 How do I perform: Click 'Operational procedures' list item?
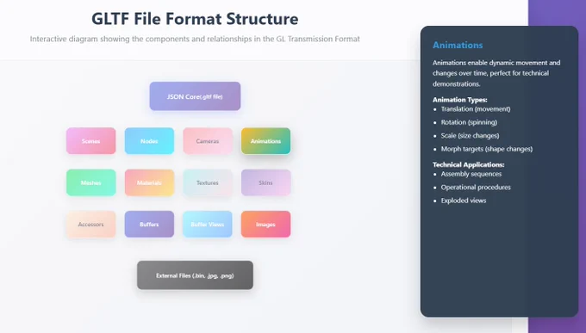coord(476,187)
